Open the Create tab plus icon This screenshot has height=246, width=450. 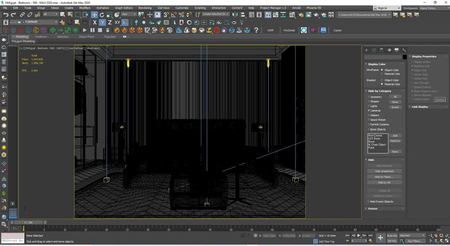pyautogui.click(x=367, y=50)
